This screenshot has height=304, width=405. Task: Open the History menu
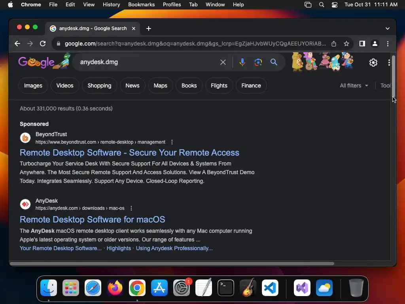coord(111,5)
